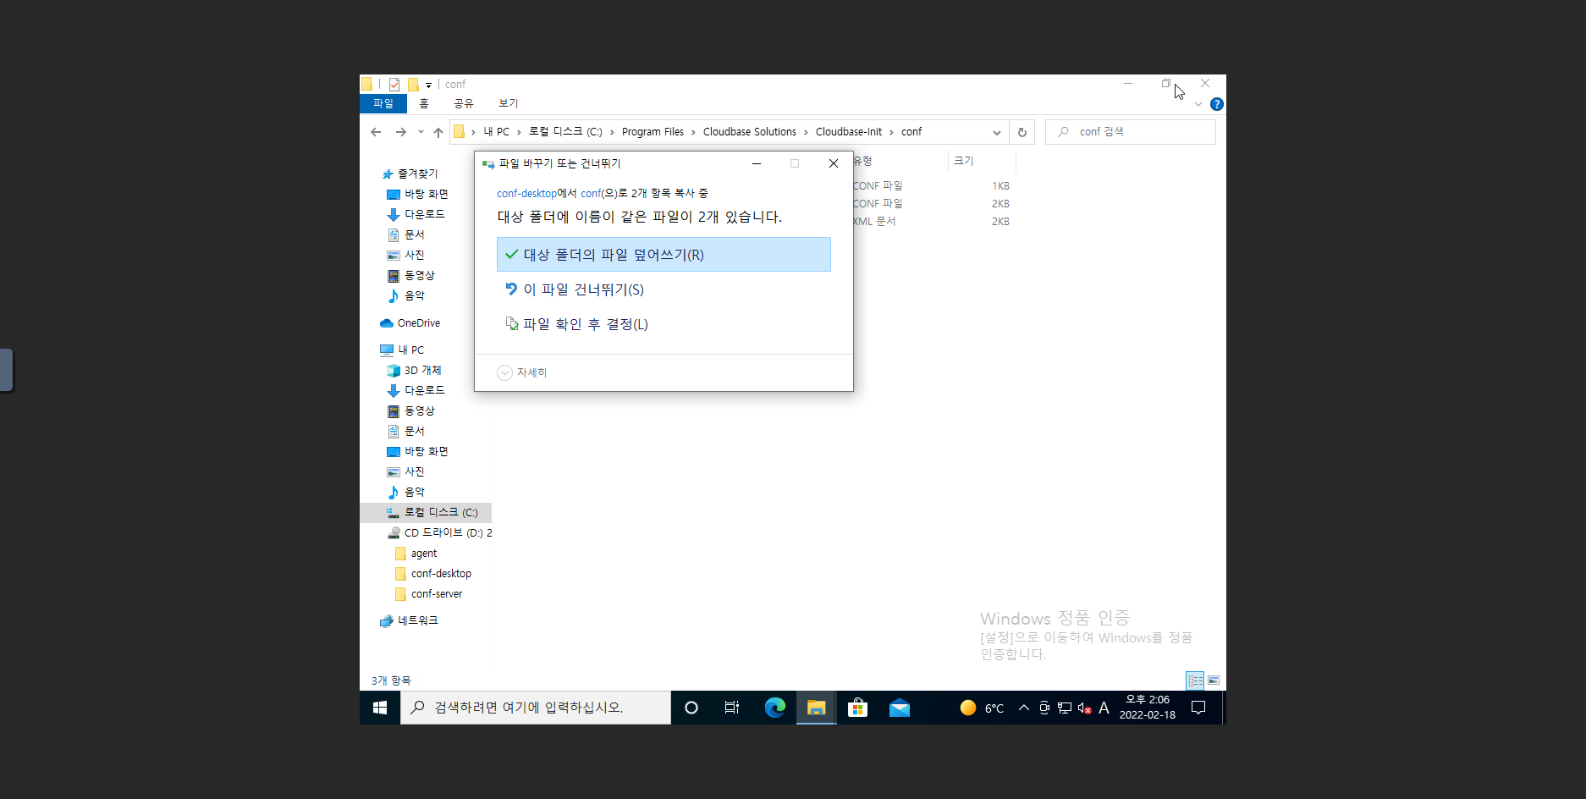This screenshot has width=1586, height=799.
Task: Expand the 자세히 details chevron
Action: coord(504,372)
